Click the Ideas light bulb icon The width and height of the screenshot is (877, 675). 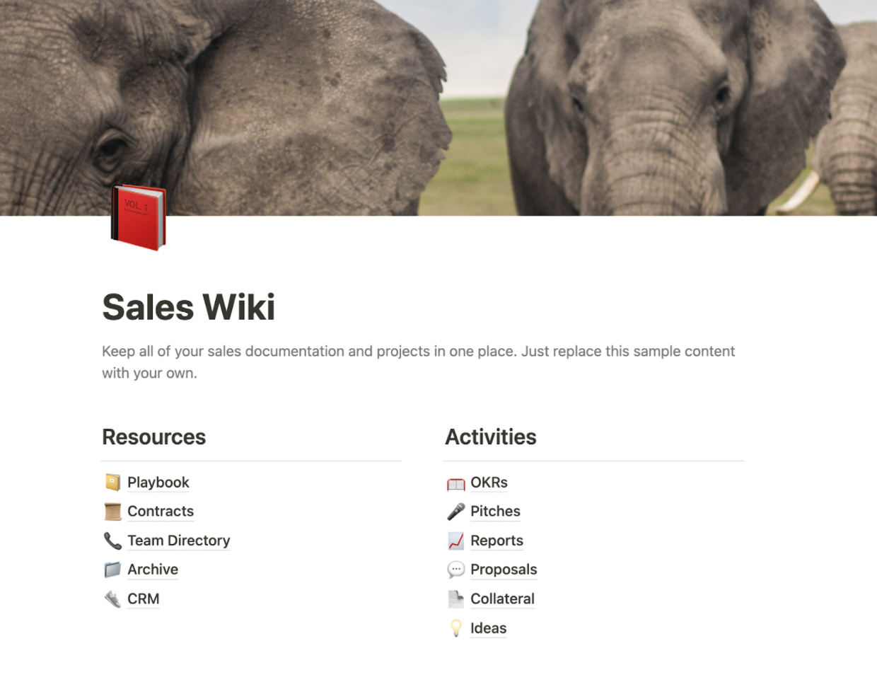(x=456, y=628)
